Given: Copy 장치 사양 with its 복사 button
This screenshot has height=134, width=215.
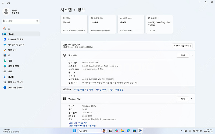Looking at the screenshot, I should (183, 55).
